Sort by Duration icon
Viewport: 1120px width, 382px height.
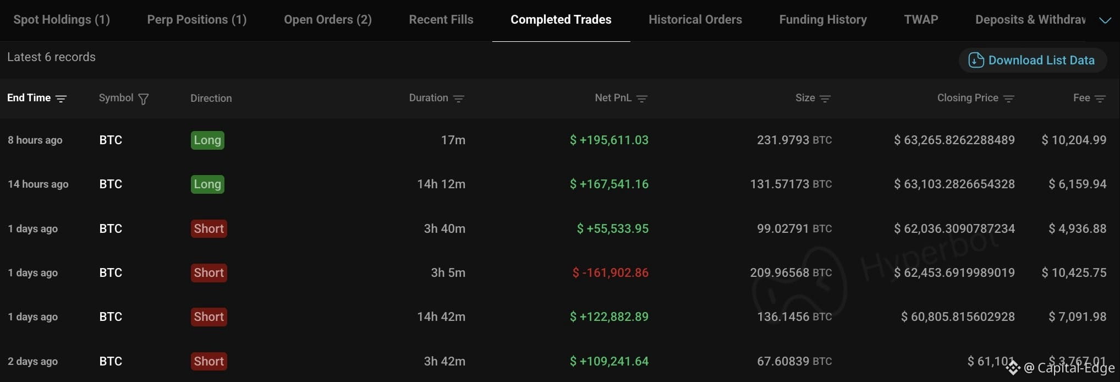click(x=459, y=99)
